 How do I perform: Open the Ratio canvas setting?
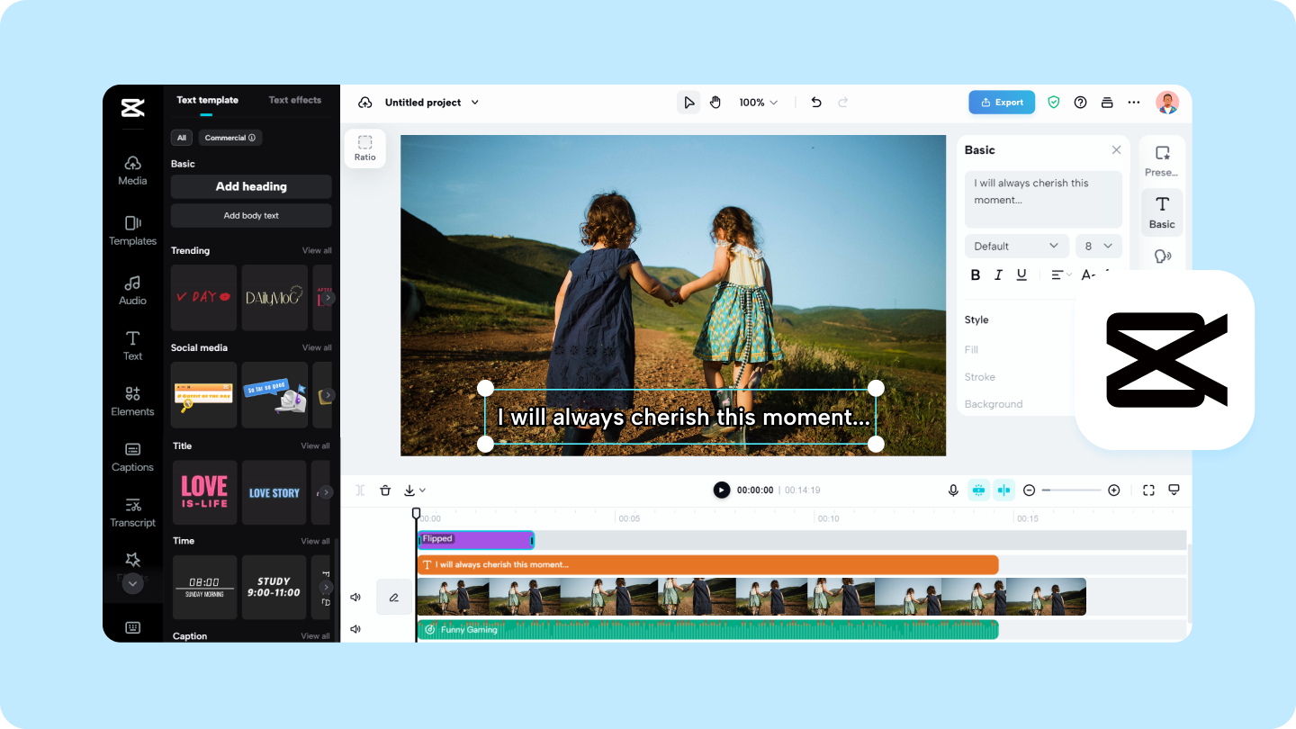(364, 148)
